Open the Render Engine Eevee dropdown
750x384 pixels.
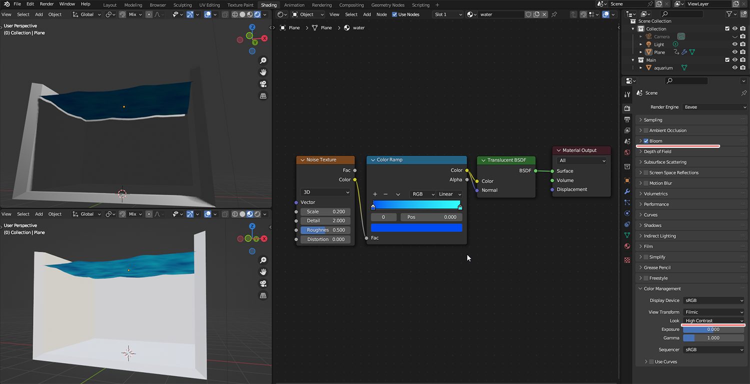(715, 107)
